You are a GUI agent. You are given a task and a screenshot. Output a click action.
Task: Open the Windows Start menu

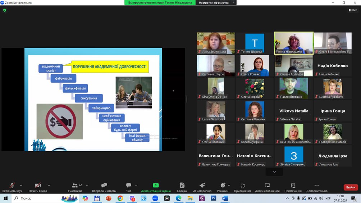5,198
